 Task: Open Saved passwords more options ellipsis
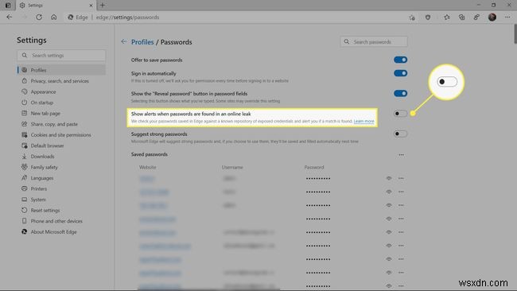401,154
